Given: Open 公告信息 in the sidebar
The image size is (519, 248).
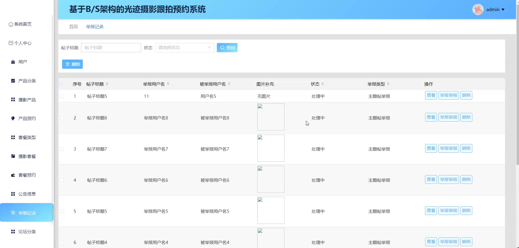Looking at the screenshot, I should (27, 194).
